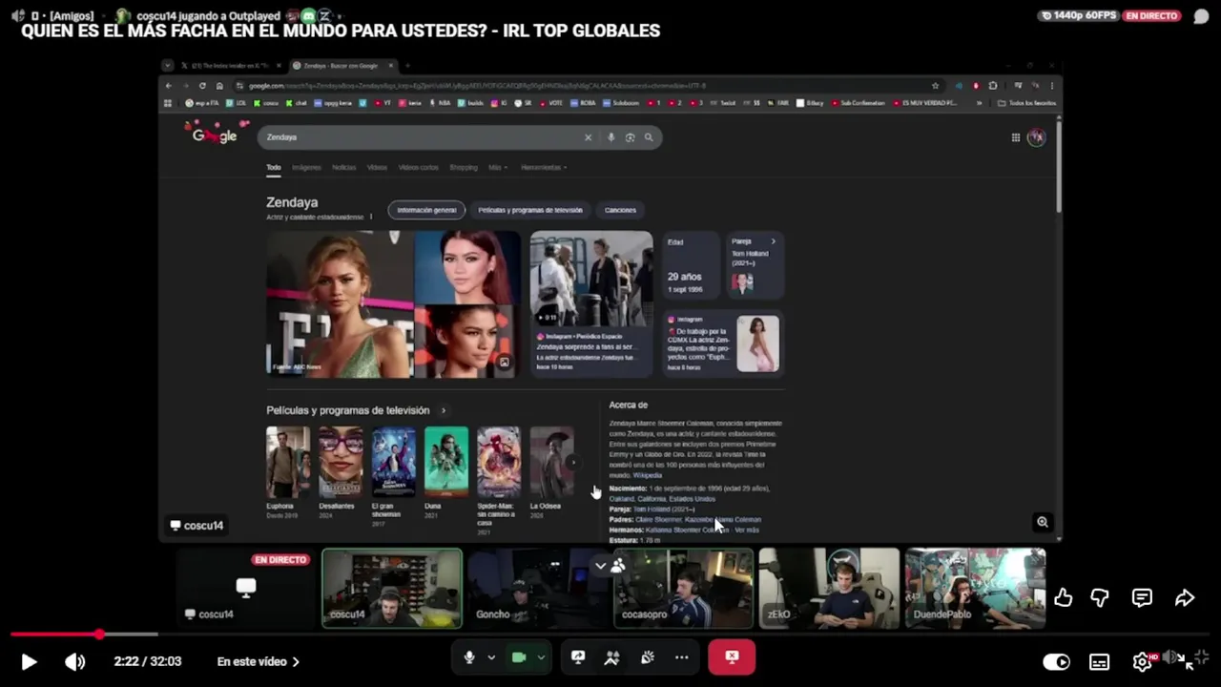Expand the 'Más' search dropdown
1221x687 pixels.
tap(497, 168)
